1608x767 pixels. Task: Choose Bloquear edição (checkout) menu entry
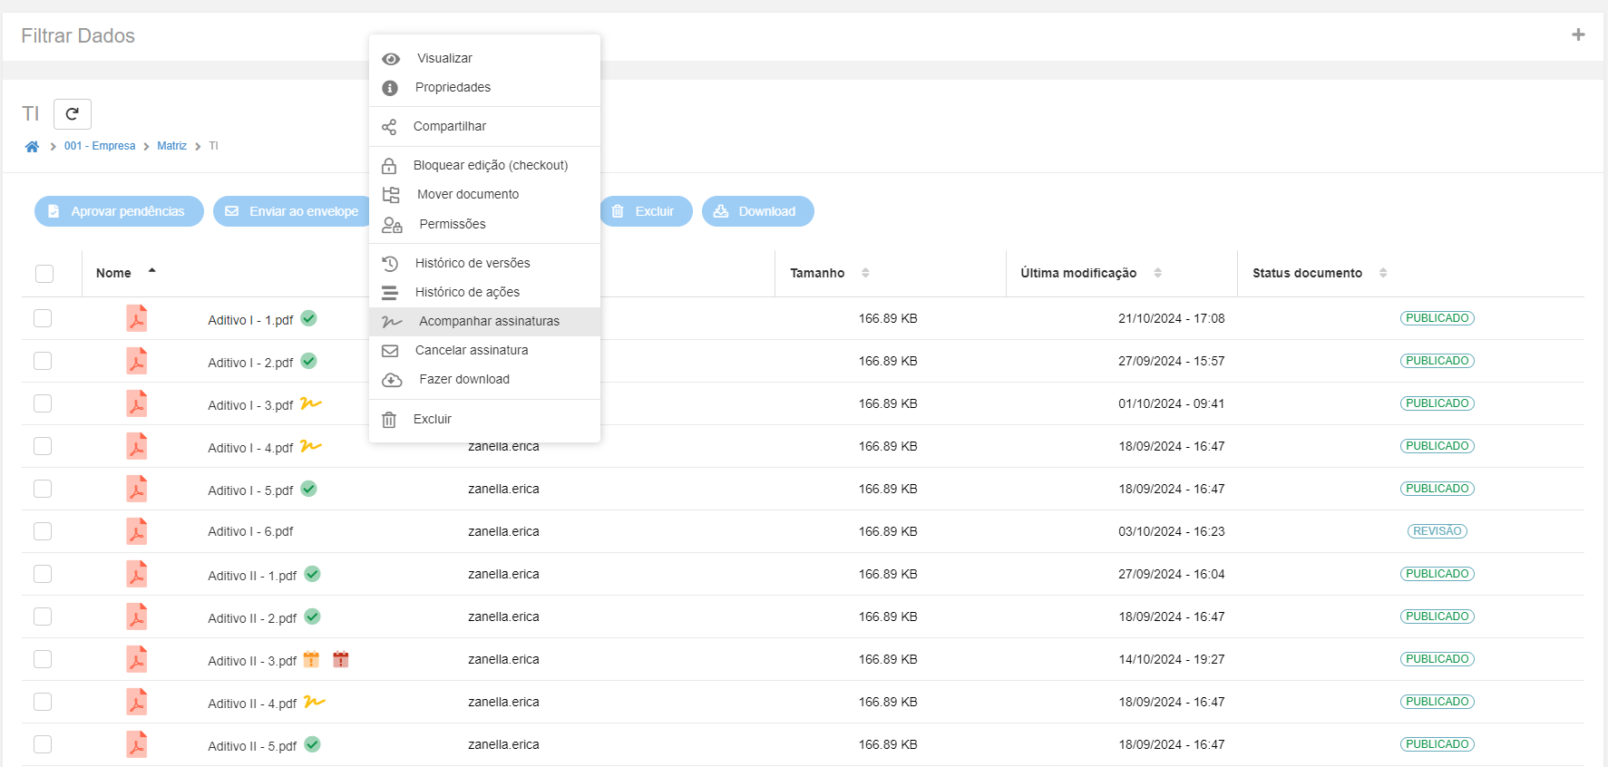484,165
